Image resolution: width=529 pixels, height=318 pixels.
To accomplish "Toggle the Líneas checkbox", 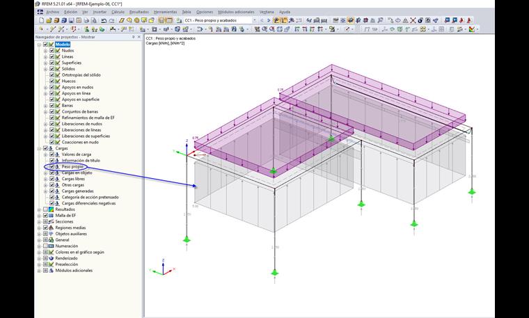I will (x=52, y=56).
